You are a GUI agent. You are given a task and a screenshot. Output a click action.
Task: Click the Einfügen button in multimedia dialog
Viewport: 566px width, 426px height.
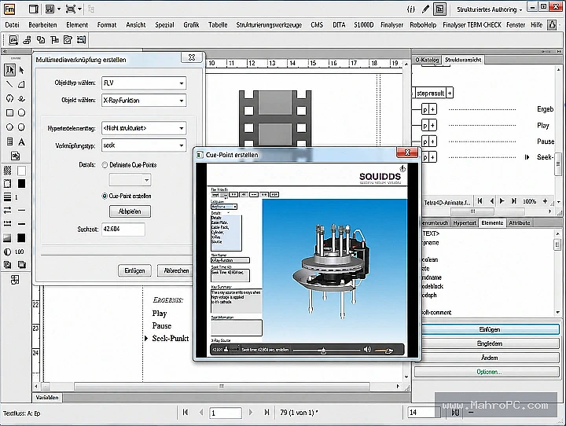pos(134,270)
